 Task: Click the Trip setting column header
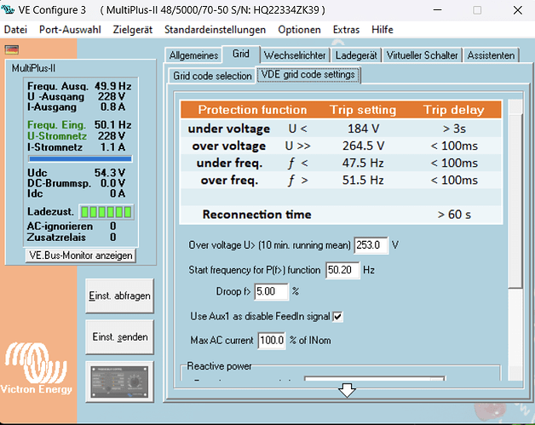click(363, 110)
